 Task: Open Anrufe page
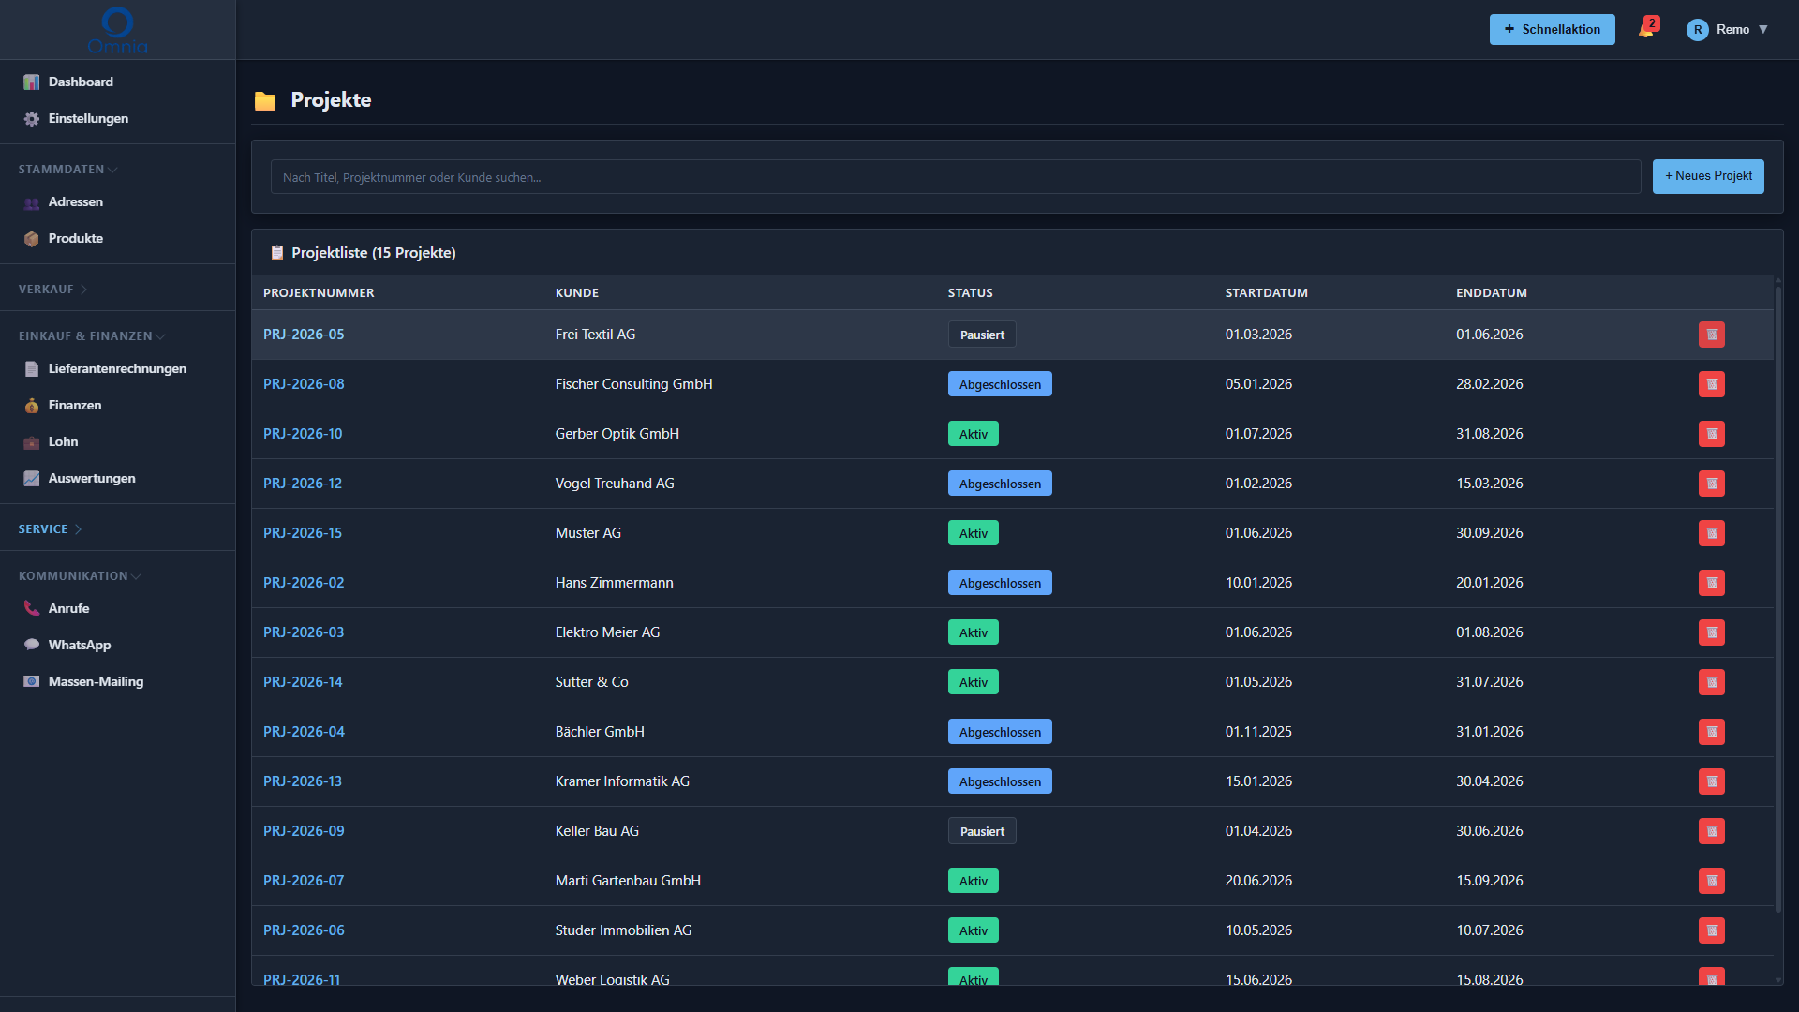(x=69, y=609)
